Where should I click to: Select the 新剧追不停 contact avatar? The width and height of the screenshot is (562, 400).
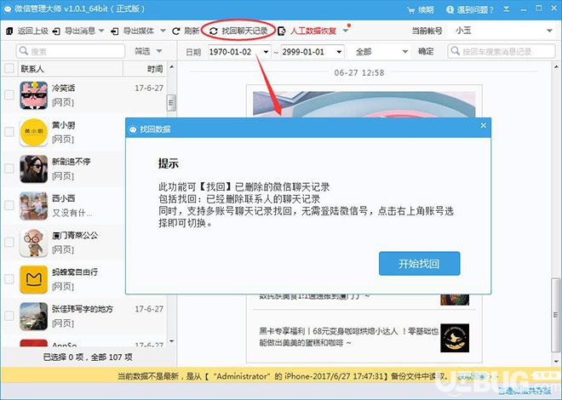(34, 169)
